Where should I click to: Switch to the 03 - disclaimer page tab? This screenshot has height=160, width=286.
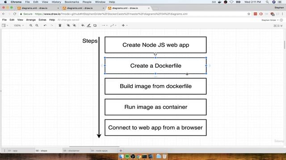coord(76,151)
